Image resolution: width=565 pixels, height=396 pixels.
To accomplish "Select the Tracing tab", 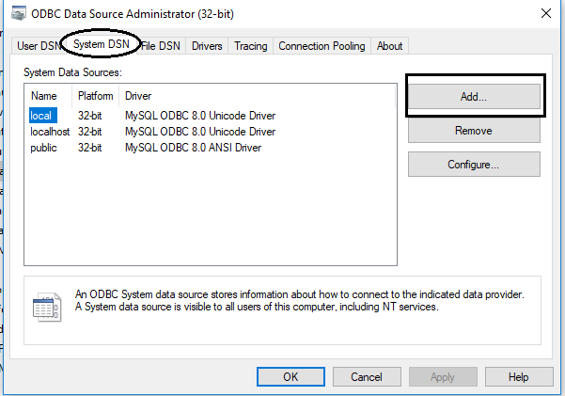I will click(250, 46).
